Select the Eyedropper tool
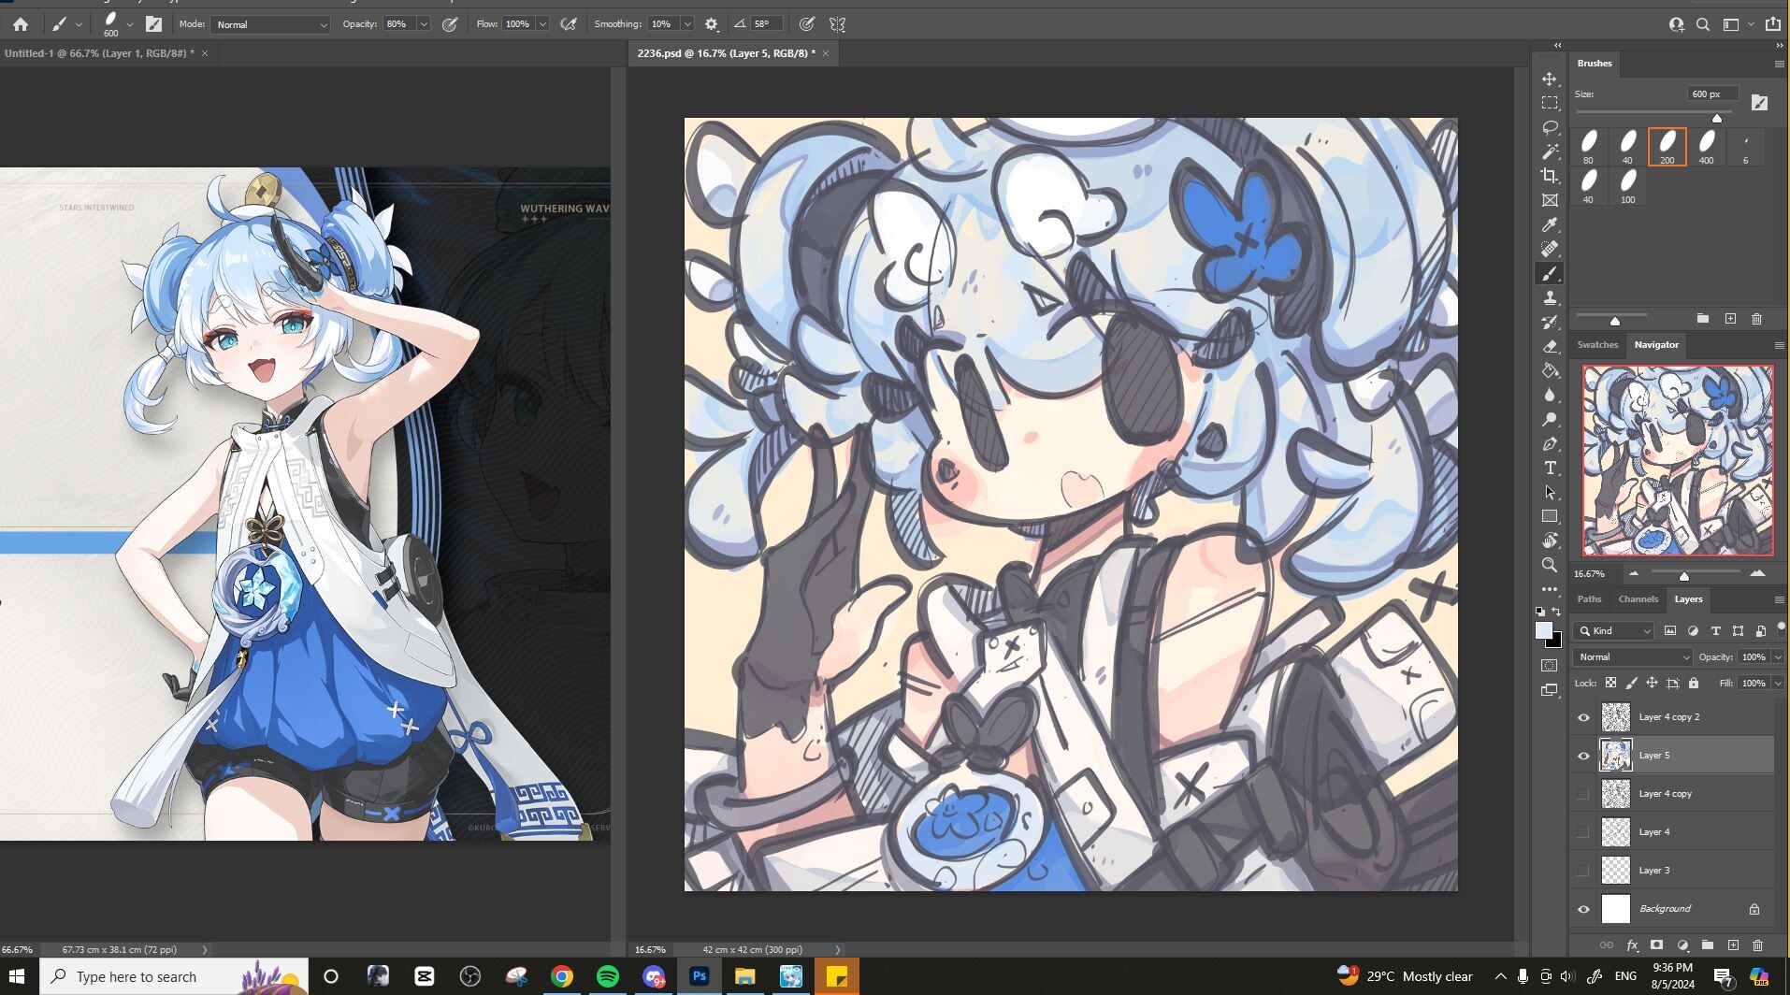Screen dimensions: 1790x995 [x=1550, y=224]
